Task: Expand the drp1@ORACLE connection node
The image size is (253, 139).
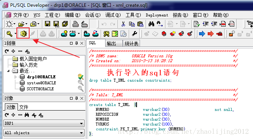Action: pos(15,77)
